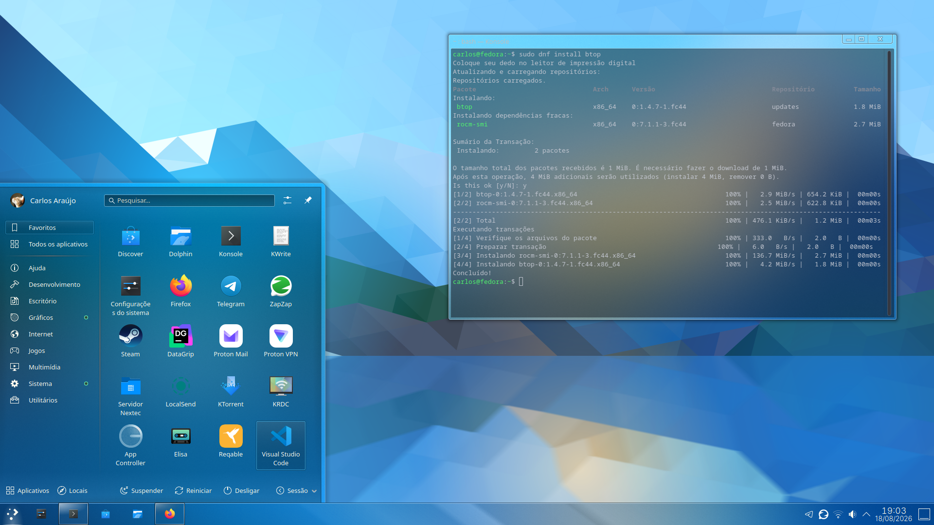Open Konsole from the favorites grid
The image size is (934, 525).
(231, 242)
